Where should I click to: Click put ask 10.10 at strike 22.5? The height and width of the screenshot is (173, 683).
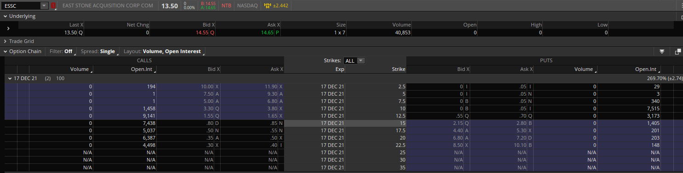coord(519,145)
